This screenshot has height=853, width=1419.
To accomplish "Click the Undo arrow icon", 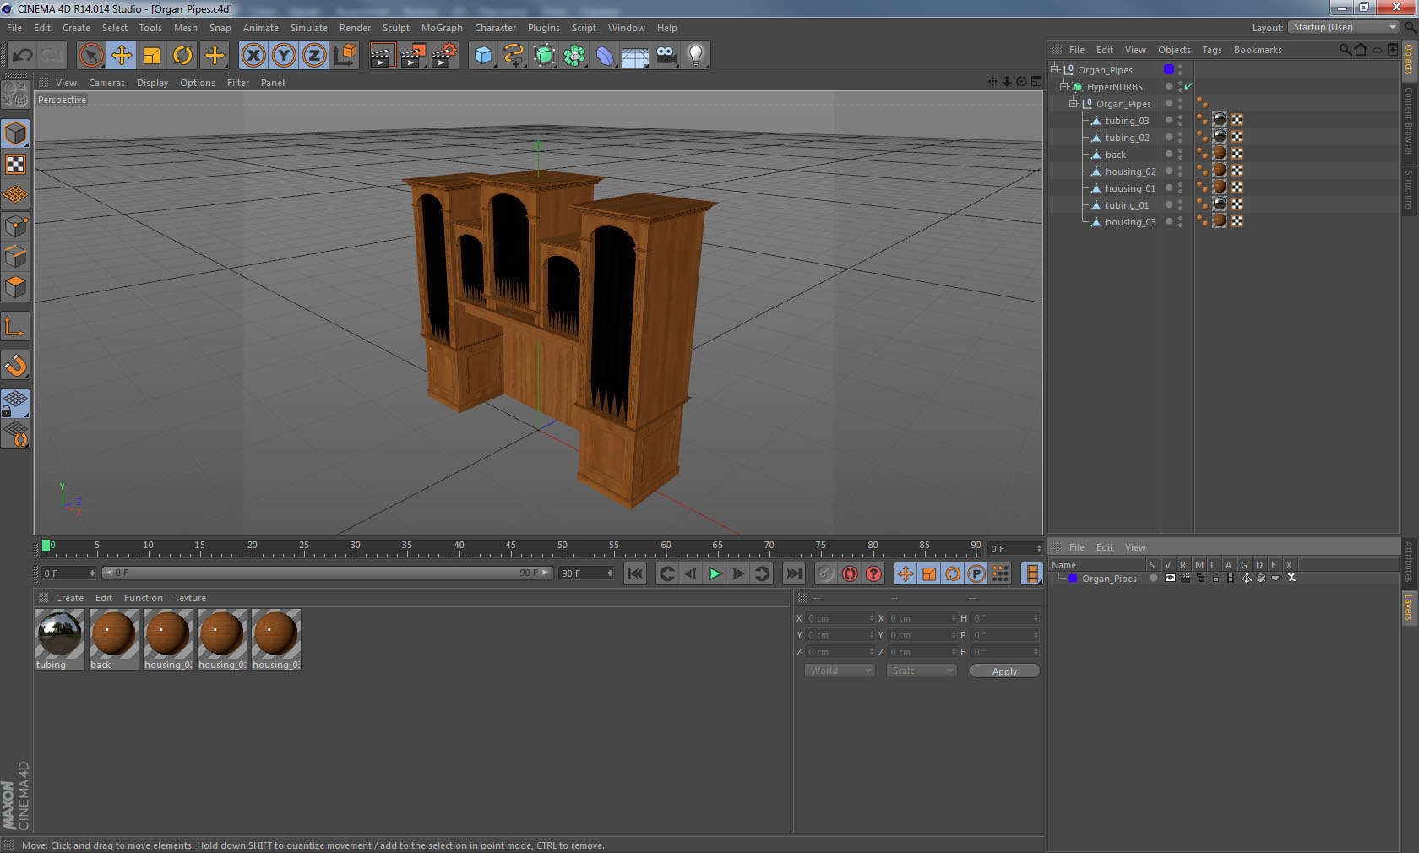I will tap(22, 56).
